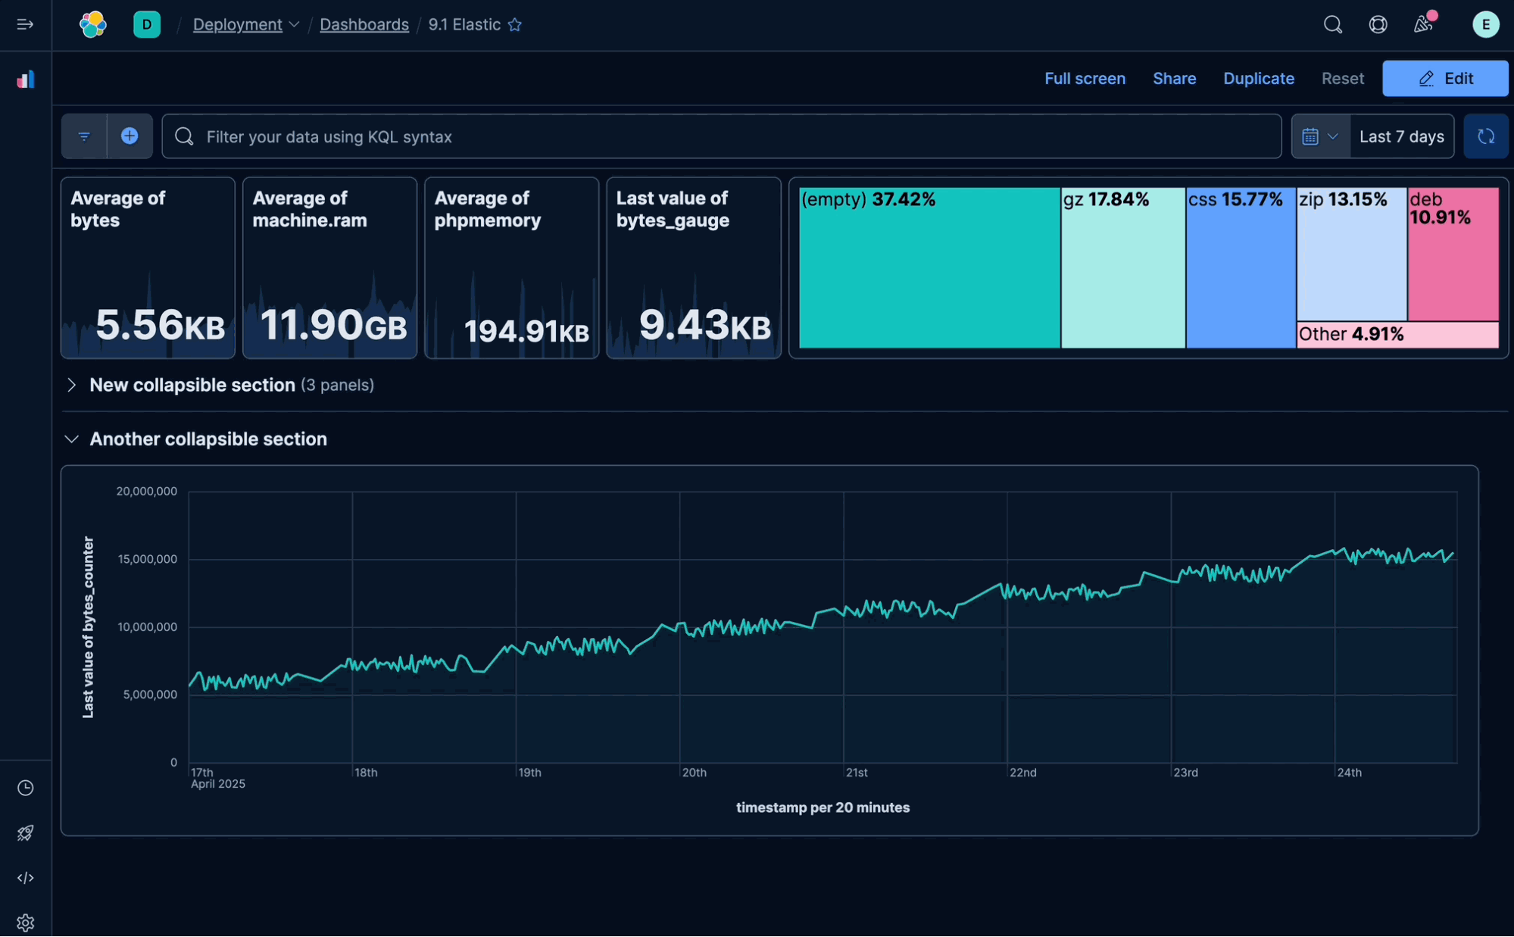This screenshot has height=937, width=1514.
Task: Open the Deployment breadcrumb dropdown
Action: 295,25
